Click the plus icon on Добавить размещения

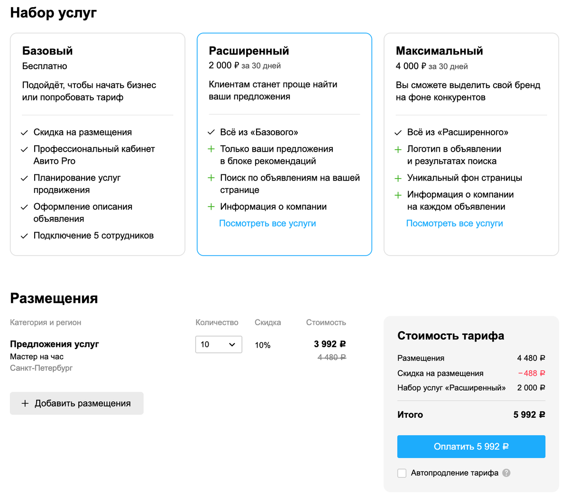click(25, 403)
